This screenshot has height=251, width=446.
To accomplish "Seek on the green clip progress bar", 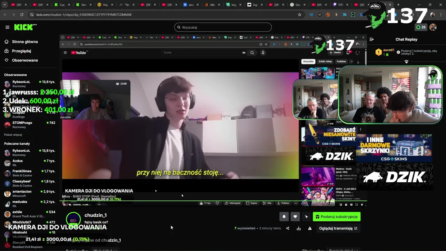I will pyautogui.click(x=213, y=201).
